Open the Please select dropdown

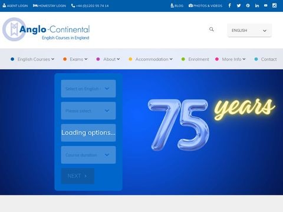(x=88, y=111)
